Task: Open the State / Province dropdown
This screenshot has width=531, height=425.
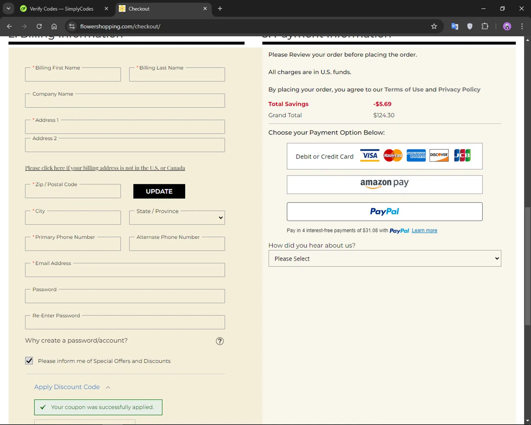Action: 177,217
